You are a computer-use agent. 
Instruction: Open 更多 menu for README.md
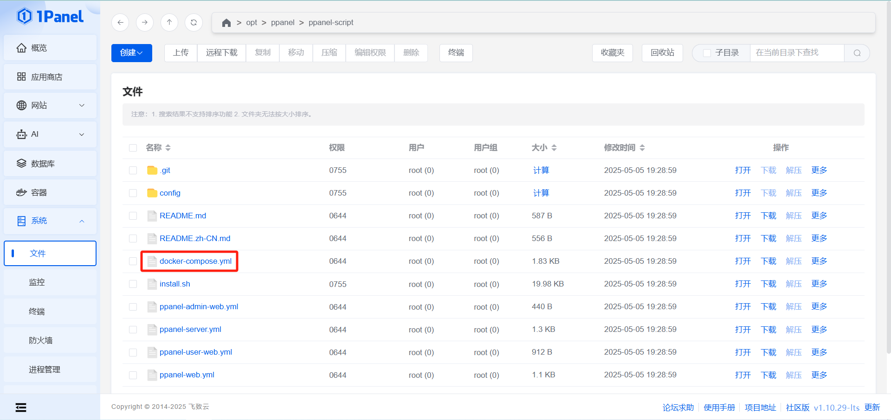tap(819, 216)
